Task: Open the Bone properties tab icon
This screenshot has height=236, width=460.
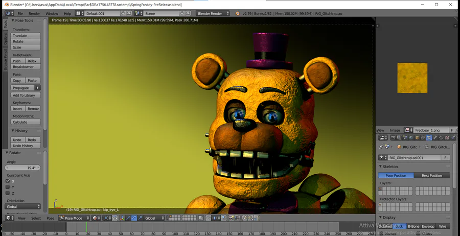Action: tap(435, 137)
